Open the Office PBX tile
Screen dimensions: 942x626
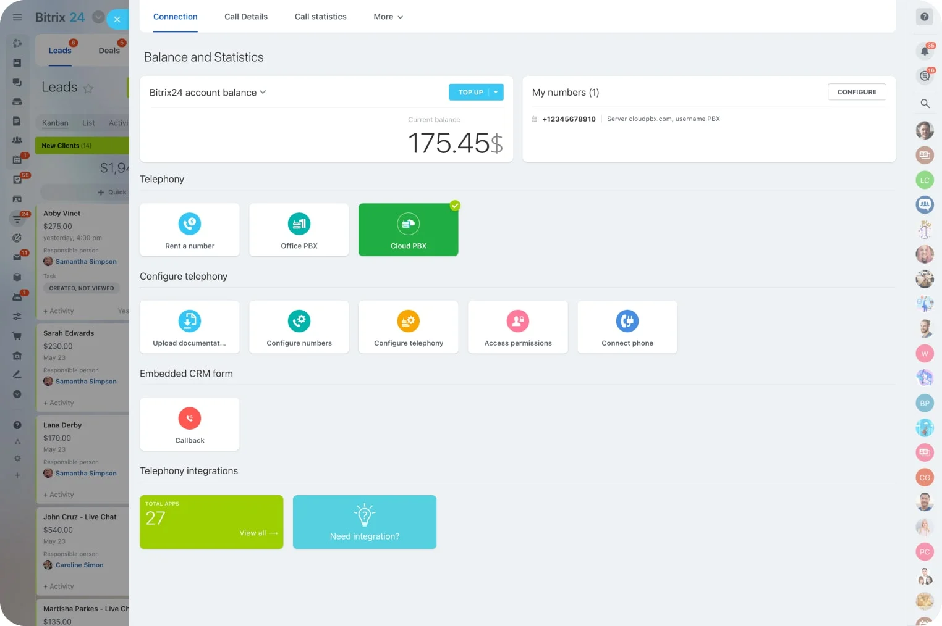pos(299,230)
